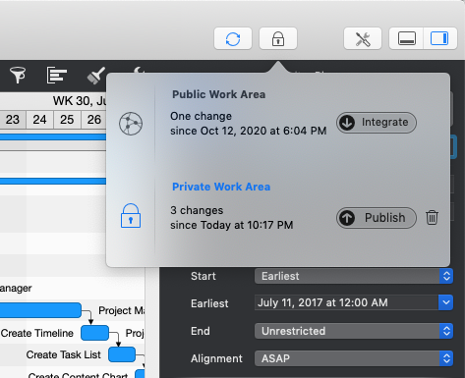Discard private changes with trash icon

tap(432, 217)
